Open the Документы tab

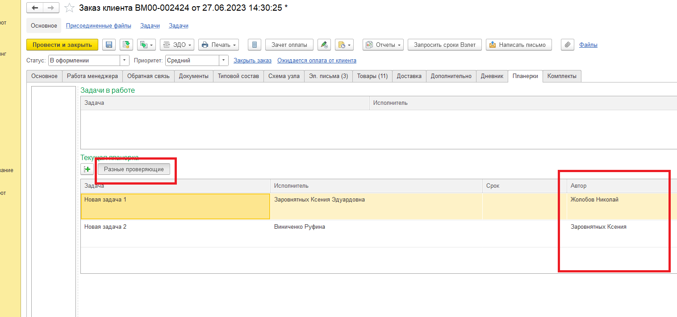tap(194, 76)
